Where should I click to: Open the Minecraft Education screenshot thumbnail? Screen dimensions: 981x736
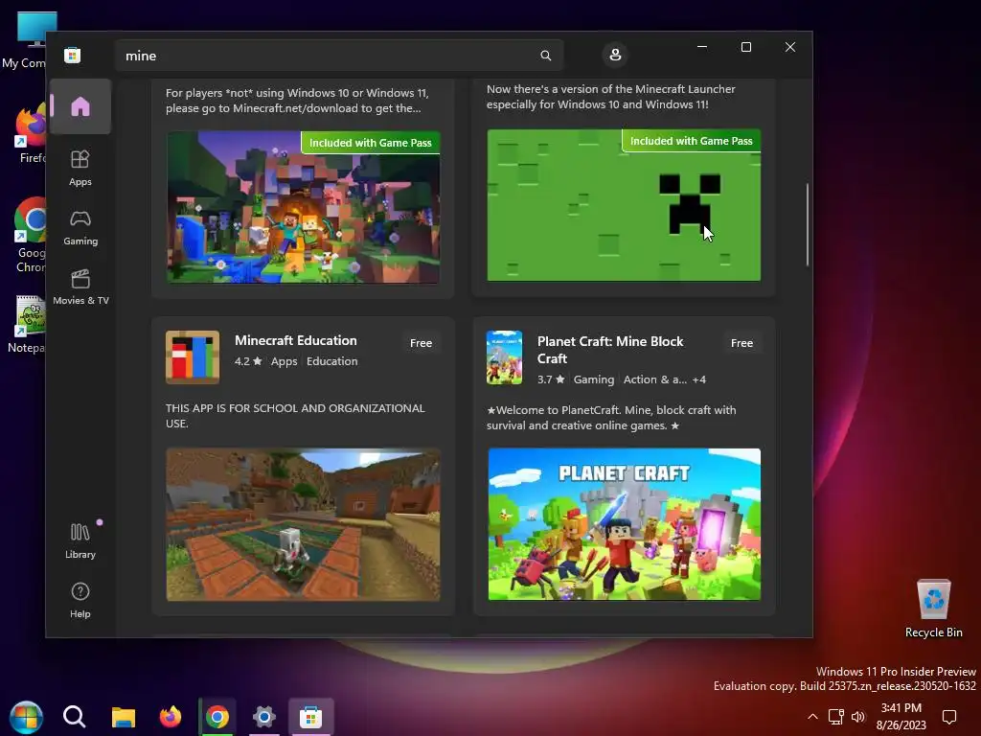[303, 524]
